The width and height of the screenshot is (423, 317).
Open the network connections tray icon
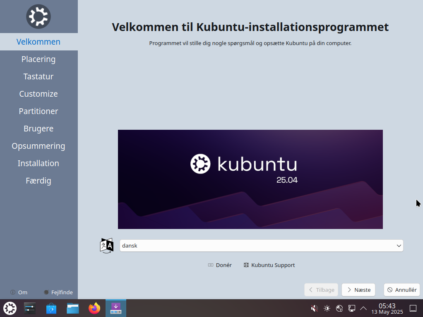(351, 308)
